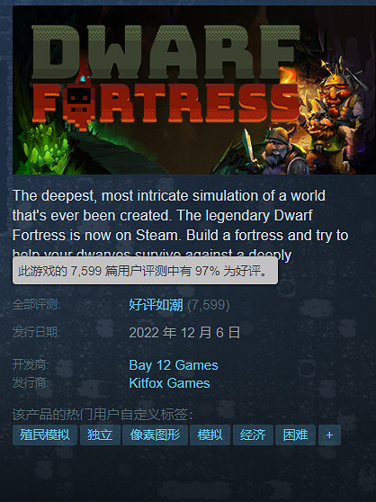Screen dimensions: 376x502
Task: Select the 经济 tag
Action: pos(253,435)
